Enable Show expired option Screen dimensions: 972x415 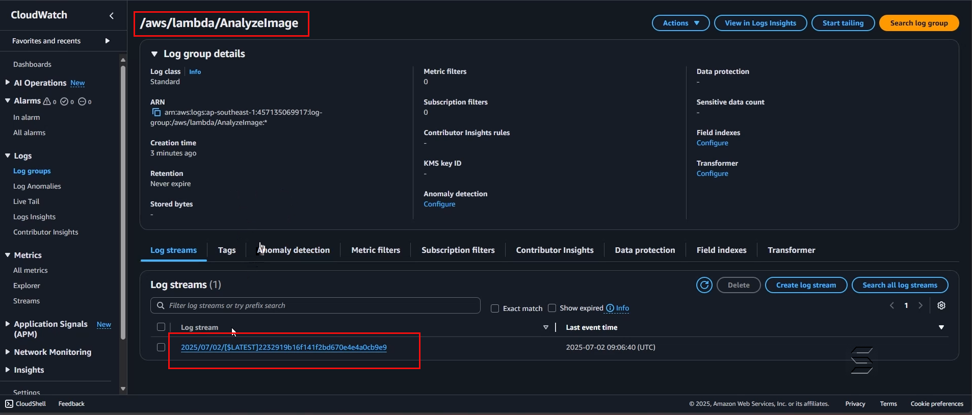click(552, 308)
